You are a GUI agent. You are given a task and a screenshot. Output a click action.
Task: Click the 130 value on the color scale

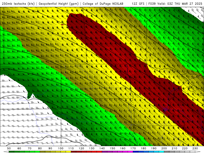coord(92,148)
